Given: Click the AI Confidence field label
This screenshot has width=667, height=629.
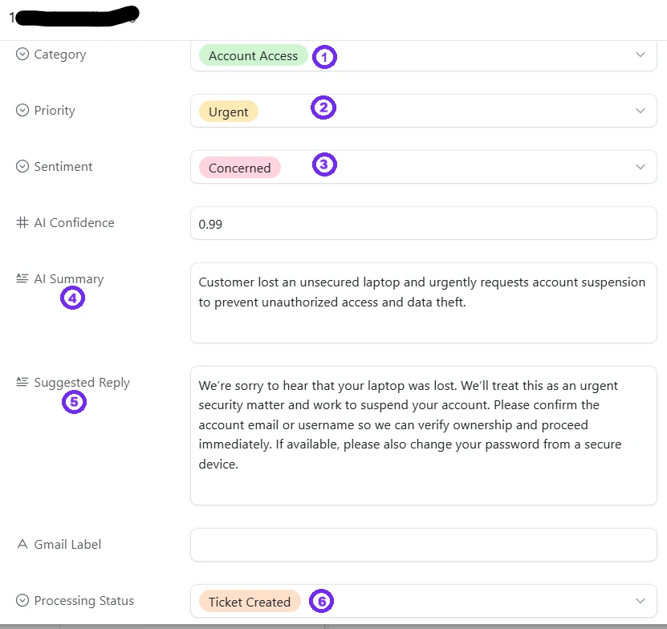Looking at the screenshot, I should 74,222.
